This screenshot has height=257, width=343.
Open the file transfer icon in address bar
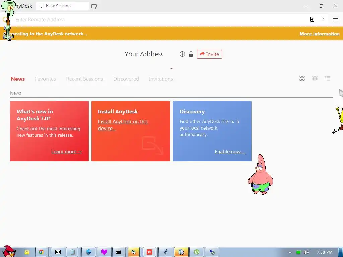coord(312,19)
